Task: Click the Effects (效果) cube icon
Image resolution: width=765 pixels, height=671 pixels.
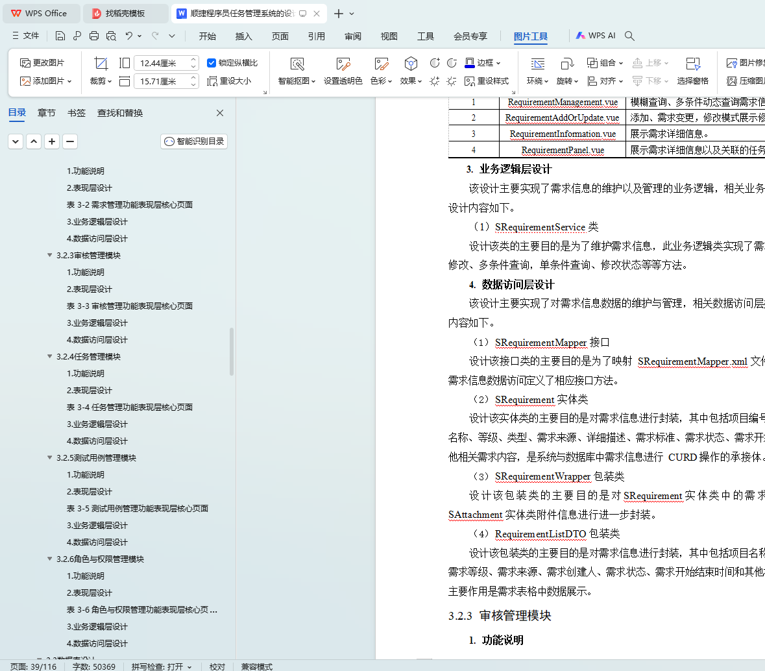Action: pos(411,64)
